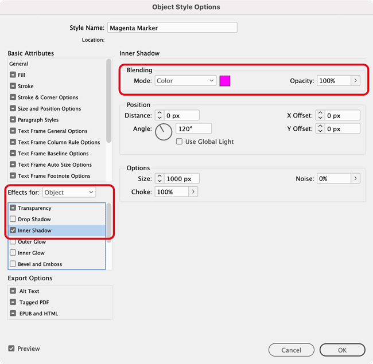Click the Distance value field
Image resolution: width=373 pixels, height=364 pixels.
click(181, 115)
